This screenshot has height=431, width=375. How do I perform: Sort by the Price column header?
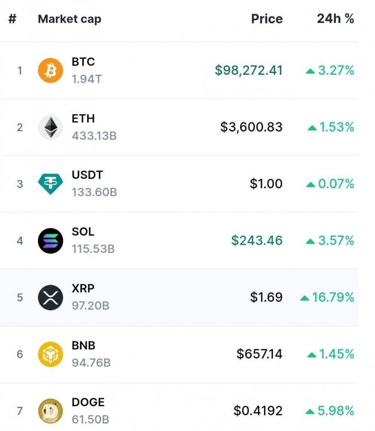(266, 19)
